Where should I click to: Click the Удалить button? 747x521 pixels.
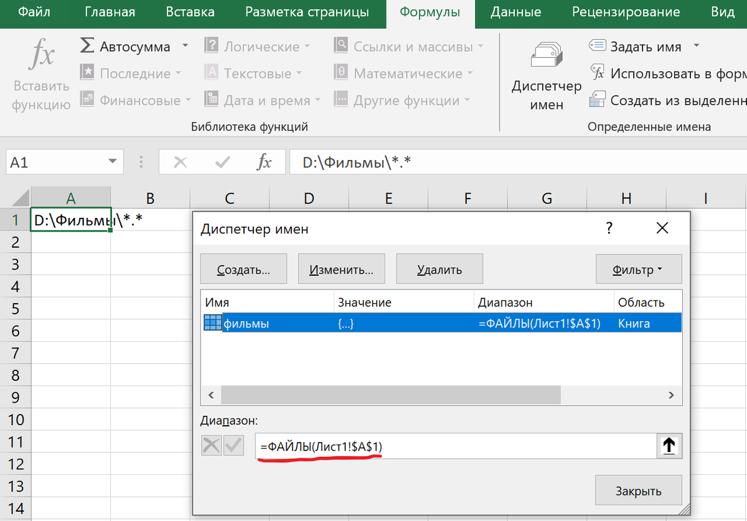(439, 270)
